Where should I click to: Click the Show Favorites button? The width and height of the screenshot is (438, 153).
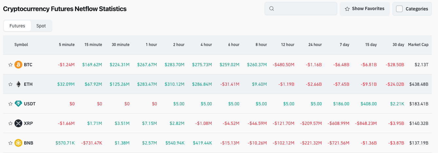(x=365, y=9)
